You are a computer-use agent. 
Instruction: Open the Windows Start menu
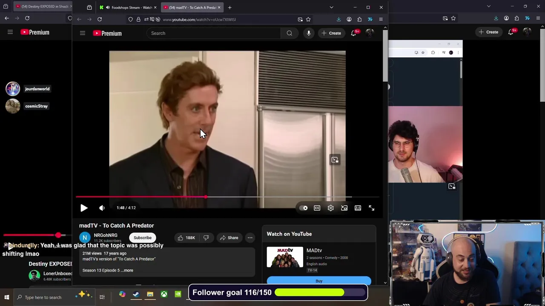click(7, 297)
